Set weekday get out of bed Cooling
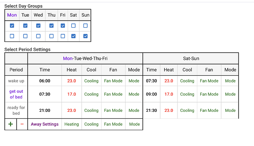Screen dimensions: 254x146 click(x=91, y=94)
